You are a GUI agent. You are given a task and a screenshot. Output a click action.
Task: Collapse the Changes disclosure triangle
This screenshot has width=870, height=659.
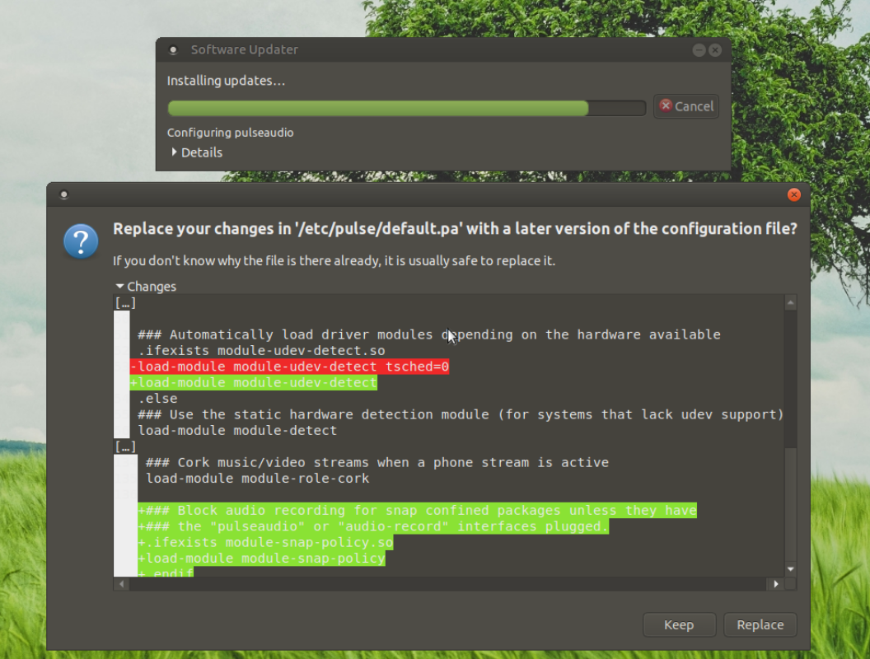(120, 287)
